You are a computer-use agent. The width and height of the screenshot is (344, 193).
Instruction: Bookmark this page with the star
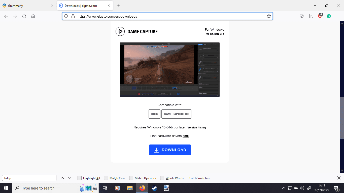point(269,16)
